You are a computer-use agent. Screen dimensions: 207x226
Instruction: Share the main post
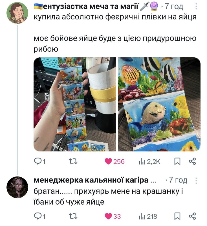pos(192,161)
